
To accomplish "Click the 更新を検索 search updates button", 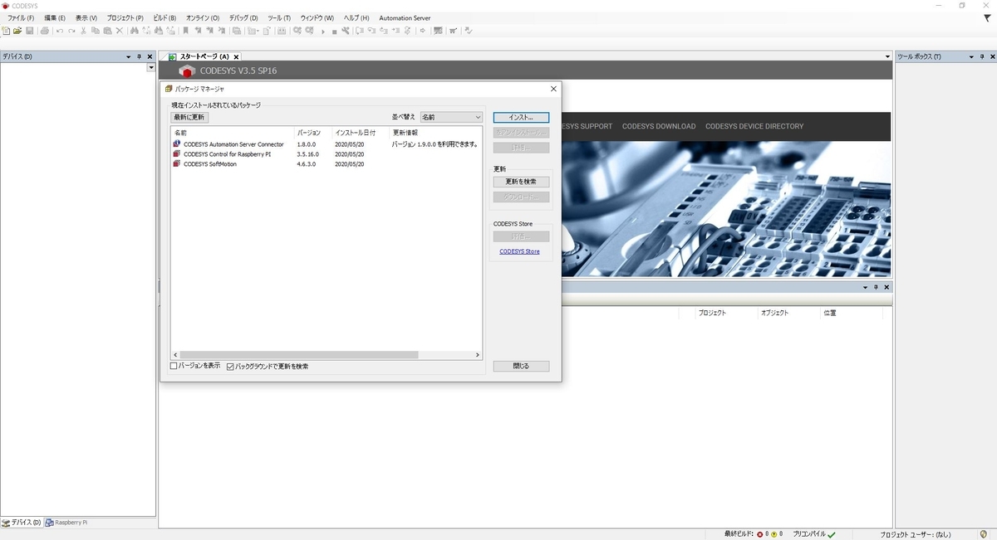I will tap(521, 182).
